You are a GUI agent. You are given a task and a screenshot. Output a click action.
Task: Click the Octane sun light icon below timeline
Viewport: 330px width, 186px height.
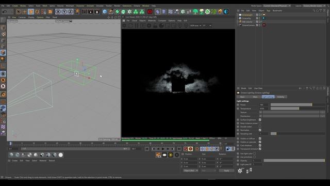(x=171, y=155)
